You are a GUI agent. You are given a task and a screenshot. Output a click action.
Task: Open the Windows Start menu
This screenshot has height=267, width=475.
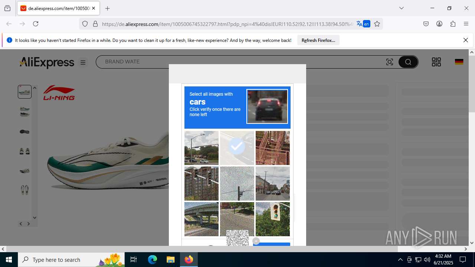[9, 260]
